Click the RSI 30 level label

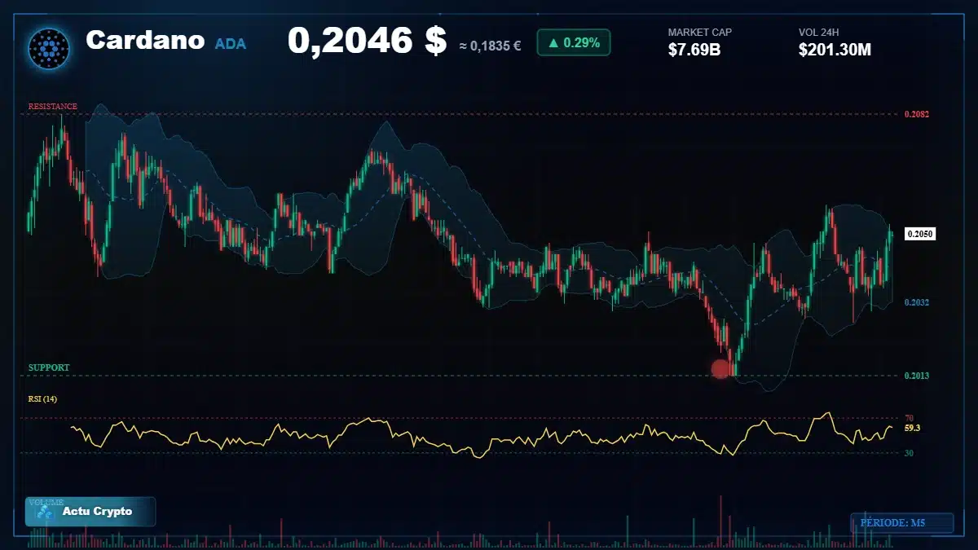tap(909, 452)
